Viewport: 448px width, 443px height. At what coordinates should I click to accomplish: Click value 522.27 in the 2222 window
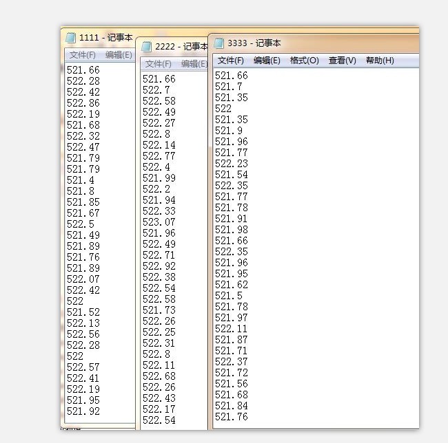pos(159,123)
